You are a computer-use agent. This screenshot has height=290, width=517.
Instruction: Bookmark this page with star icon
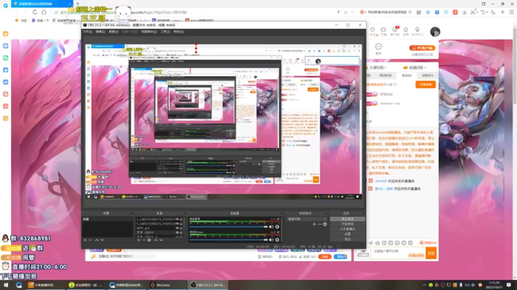point(56,12)
